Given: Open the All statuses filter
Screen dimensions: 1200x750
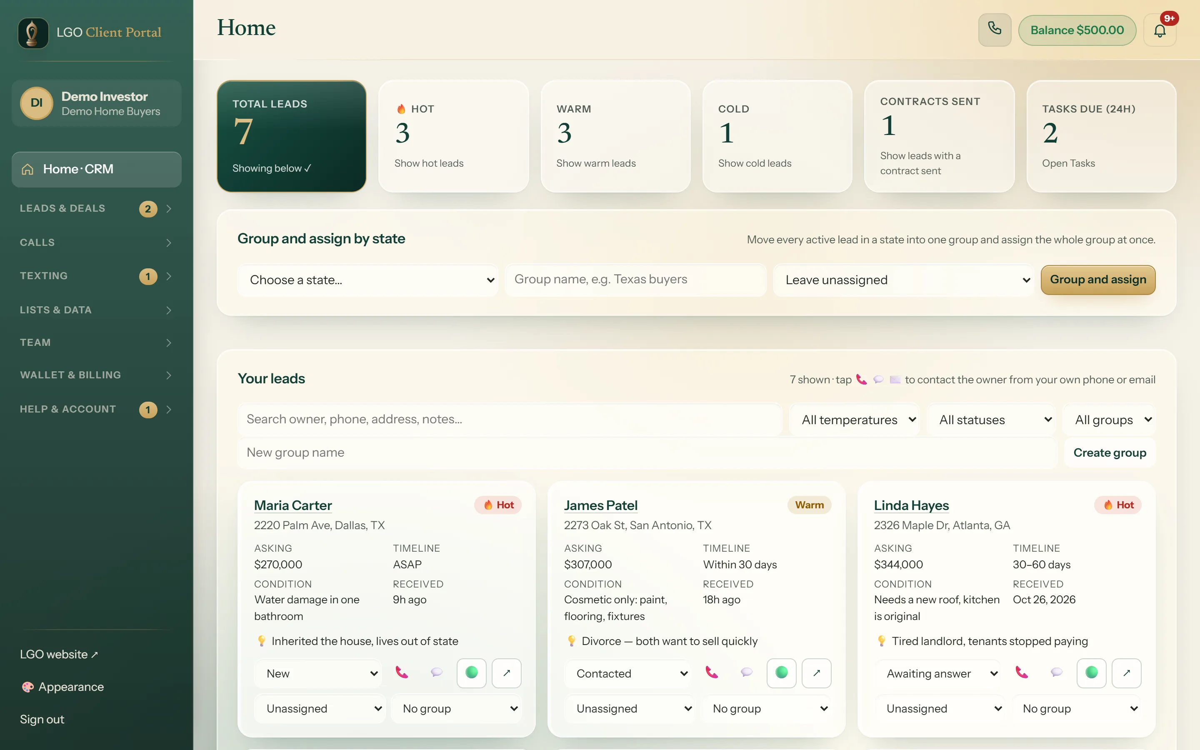Looking at the screenshot, I should pos(991,420).
